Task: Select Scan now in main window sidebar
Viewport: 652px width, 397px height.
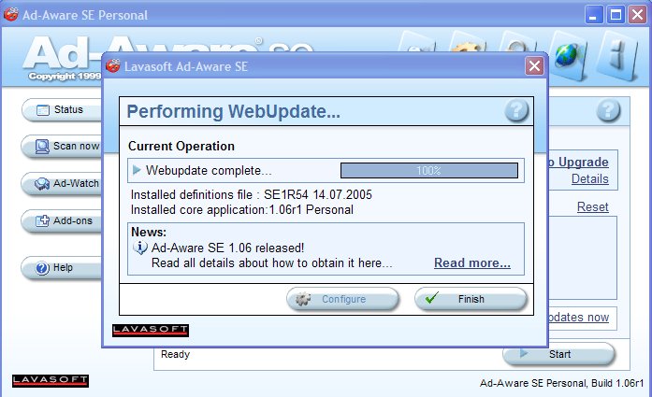Action: tap(62, 146)
